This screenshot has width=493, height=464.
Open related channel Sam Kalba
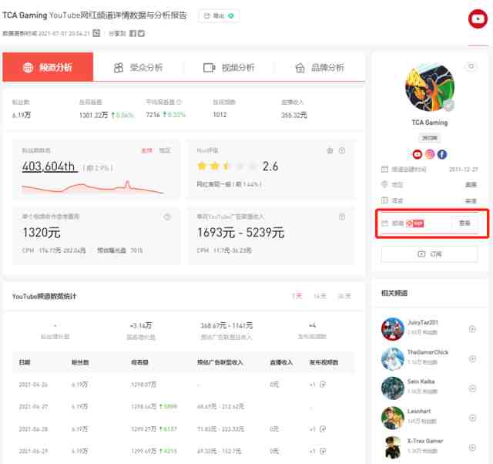421,382
